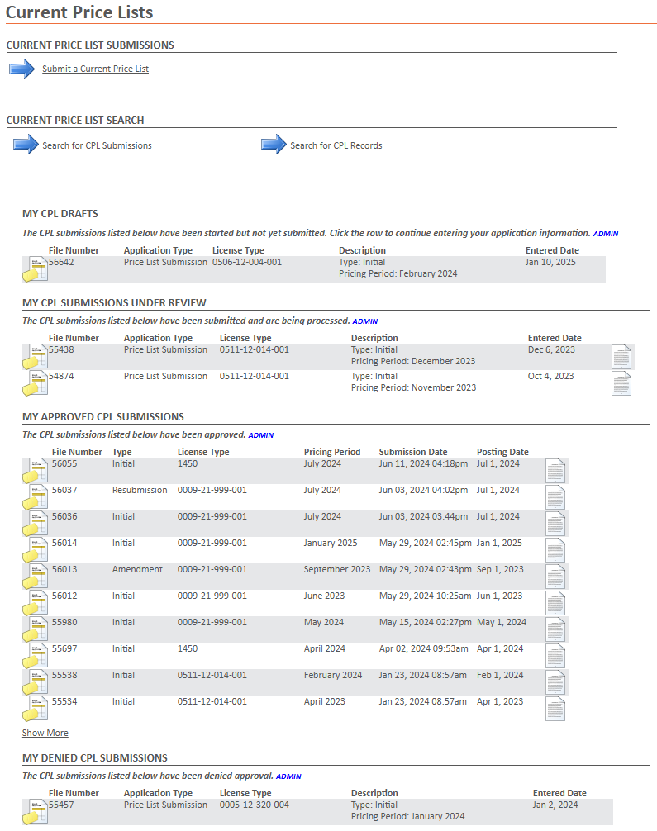View the document icon for submission 55438
Screen dimensions: 657x831
pos(621,357)
